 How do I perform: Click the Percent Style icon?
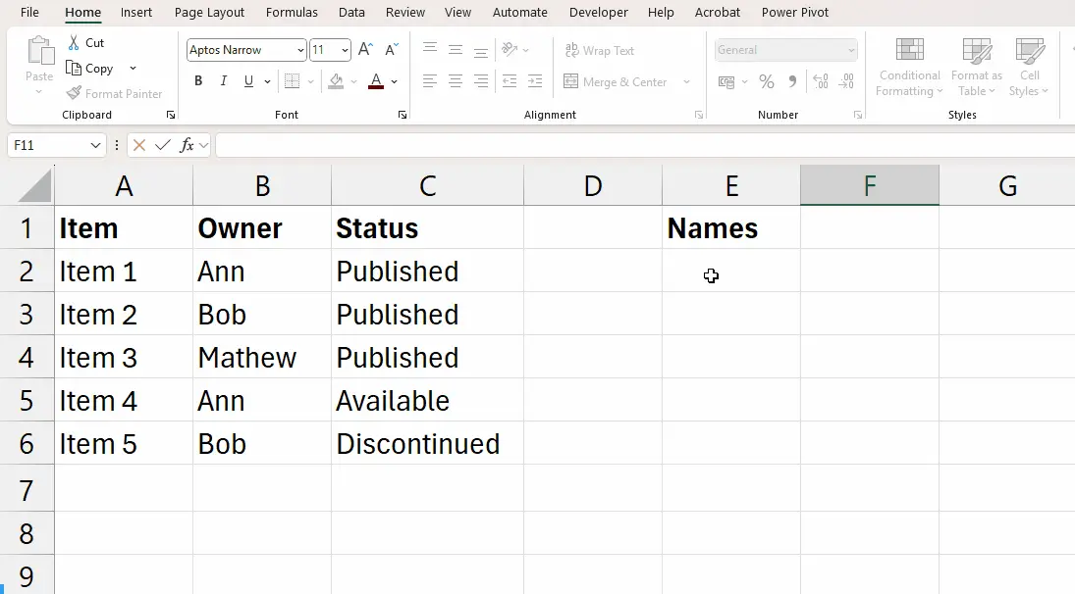point(767,82)
